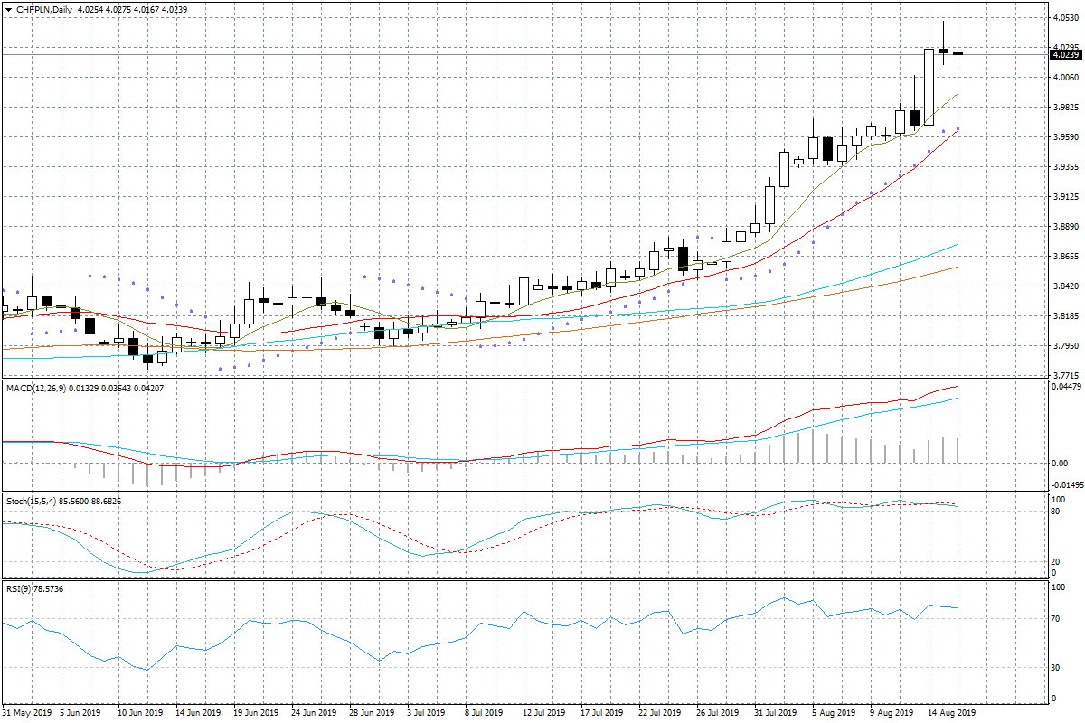Click the RSI(9) indicator label
Screen dimensions: 1085x723
coord(20,589)
